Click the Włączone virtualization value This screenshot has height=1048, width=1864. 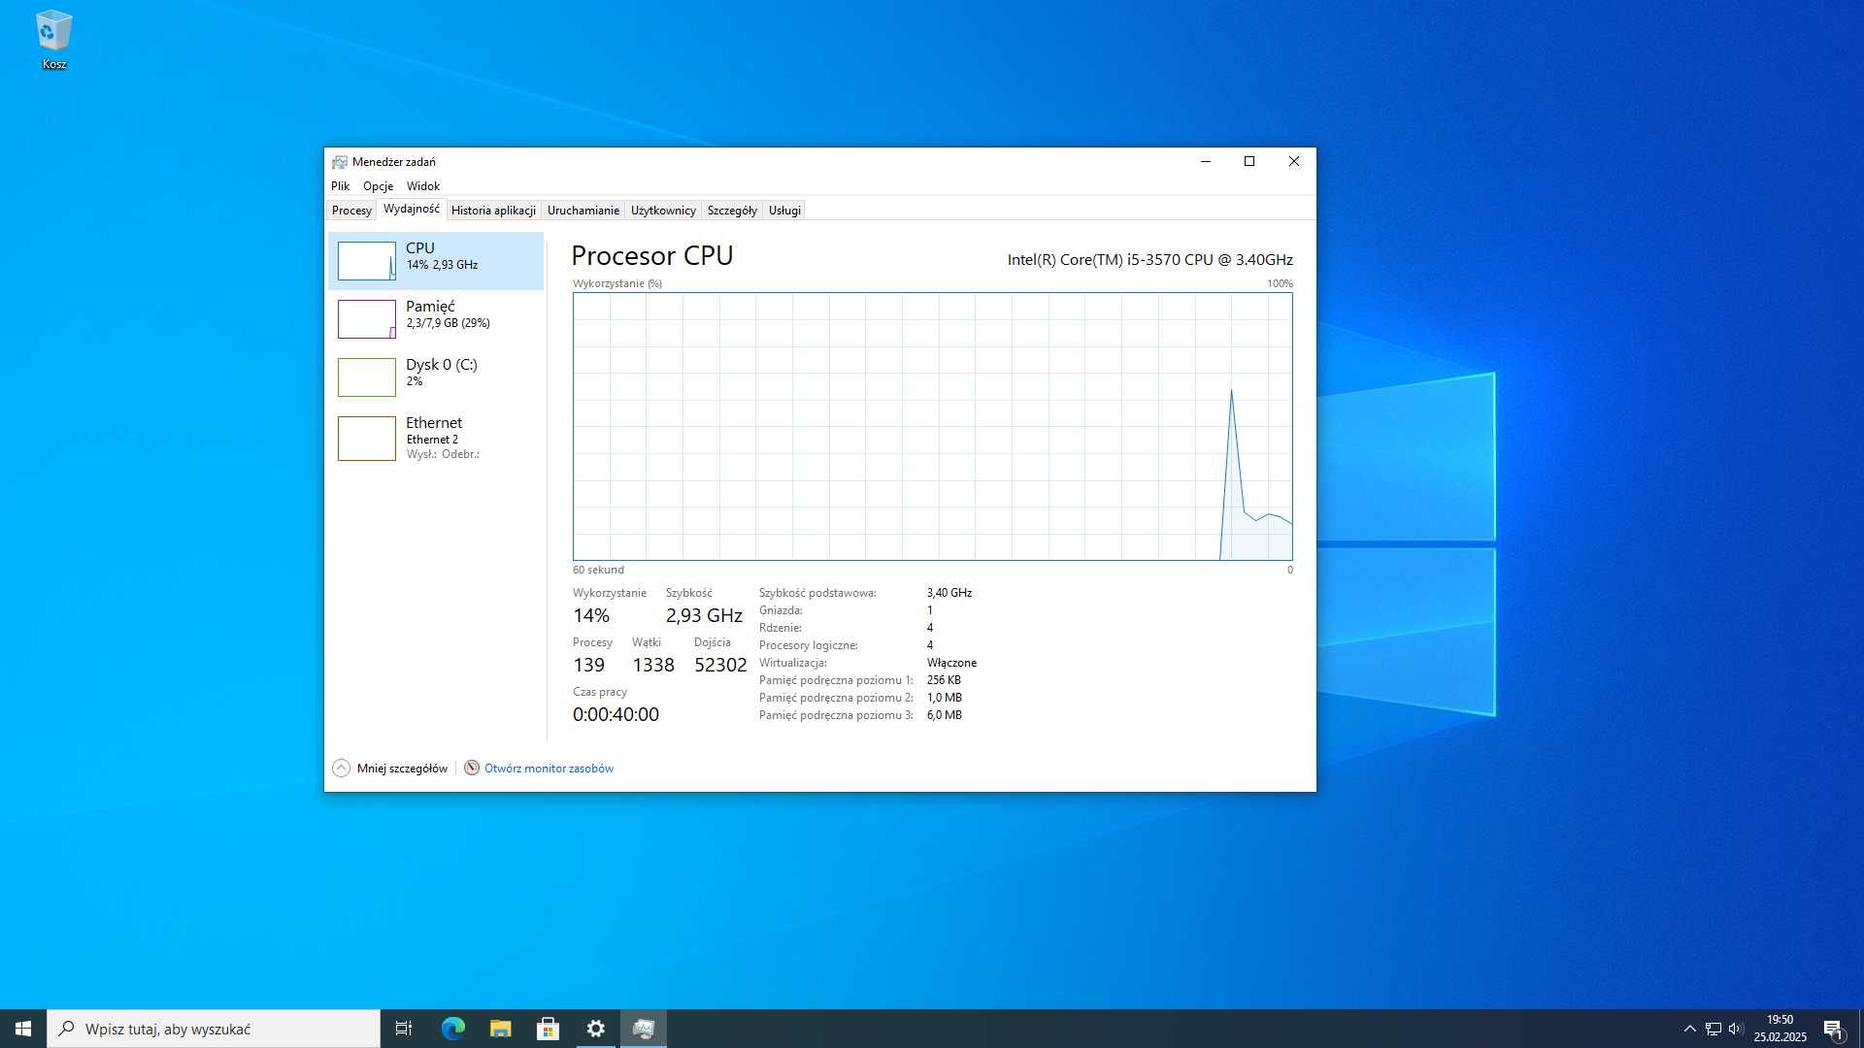point(951,663)
